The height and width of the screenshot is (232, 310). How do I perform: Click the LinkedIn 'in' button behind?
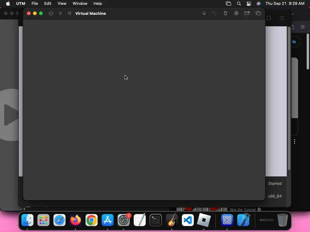coord(294,42)
